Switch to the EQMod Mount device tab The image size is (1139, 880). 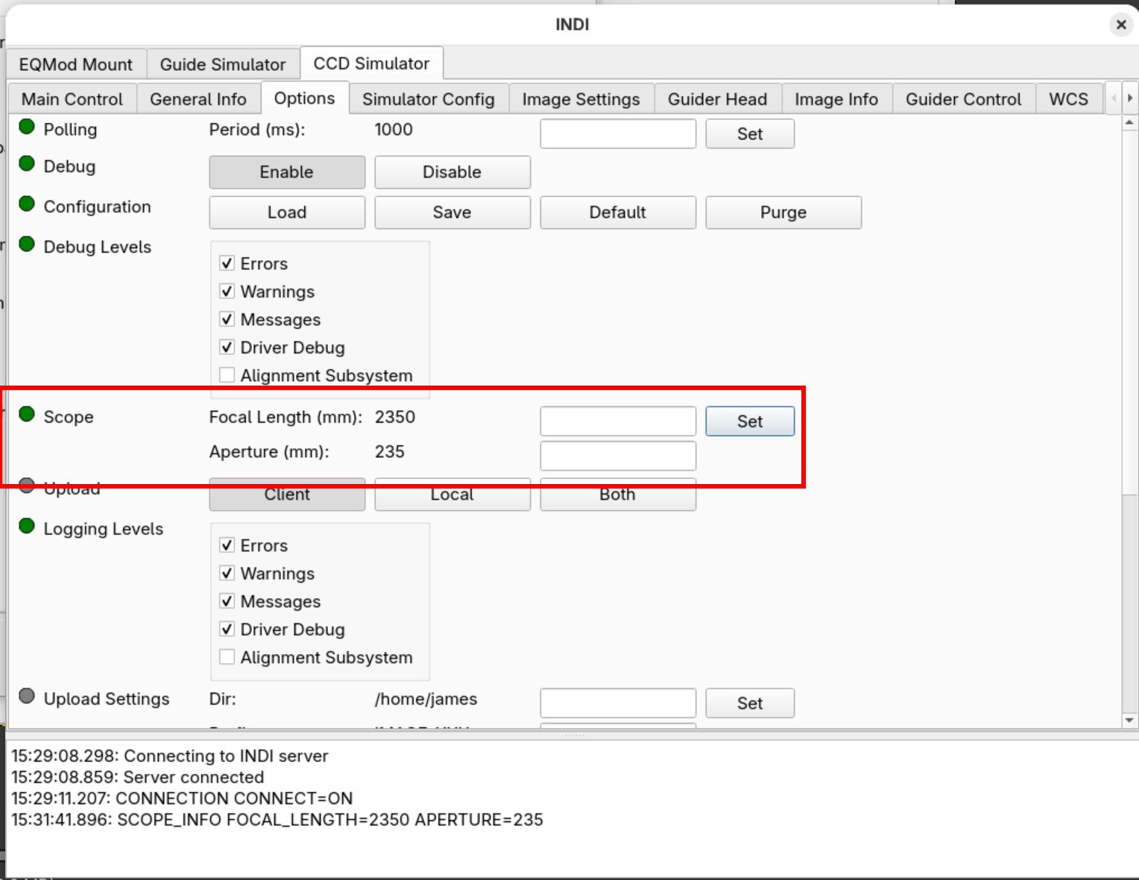click(76, 65)
